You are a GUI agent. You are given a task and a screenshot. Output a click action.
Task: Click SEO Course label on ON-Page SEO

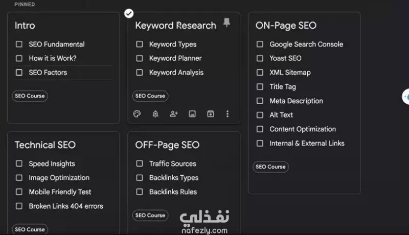(270, 167)
